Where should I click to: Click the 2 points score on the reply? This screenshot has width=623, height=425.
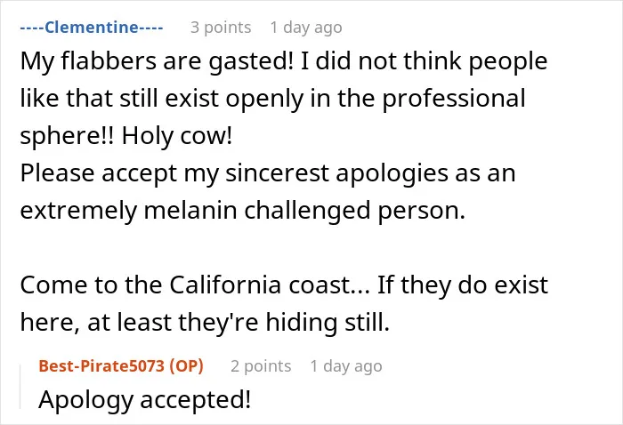pos(261,365)
